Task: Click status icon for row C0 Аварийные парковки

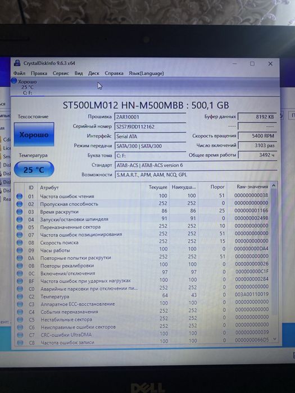Action: pos(20,289)
